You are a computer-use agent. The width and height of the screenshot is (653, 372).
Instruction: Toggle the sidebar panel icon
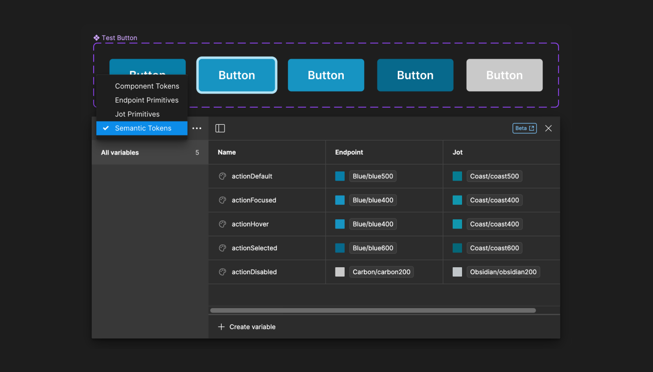tap(220, 129)
